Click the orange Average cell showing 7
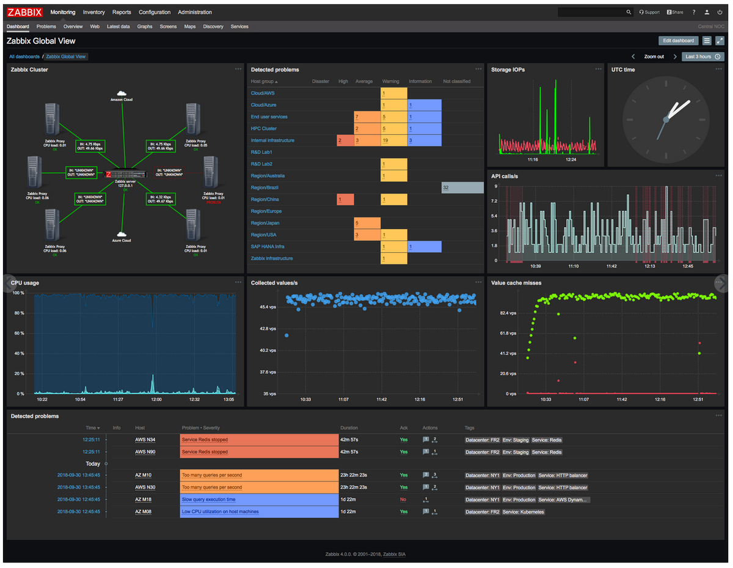Viewport: 733px width, 568px height. pyautogui.click(x=367, y=117)
